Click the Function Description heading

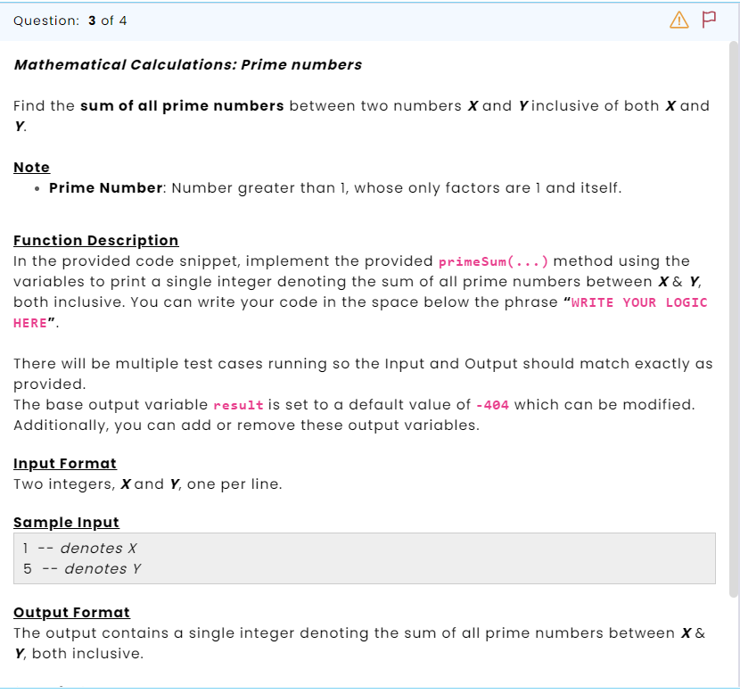click(95, 240)
